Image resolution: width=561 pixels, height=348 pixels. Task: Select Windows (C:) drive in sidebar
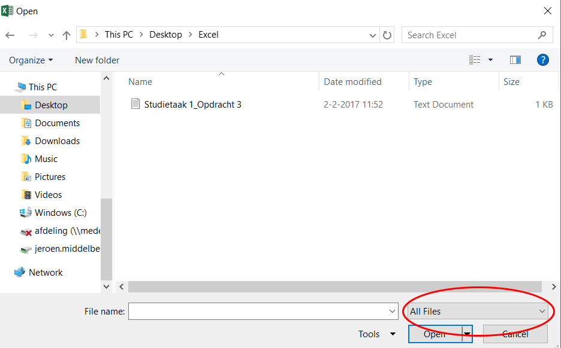click(x=60, y=213)
